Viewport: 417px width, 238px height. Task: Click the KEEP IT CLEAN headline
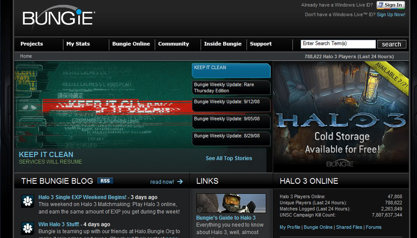click(x=46, y=154)
